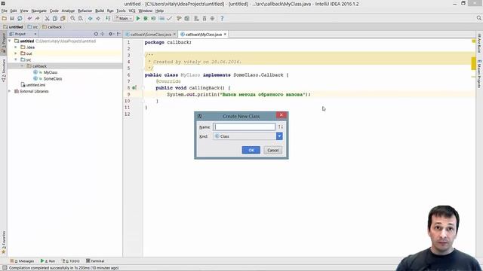Click the Cut scissors icon
This screenshot has height=271, width=483.
47,19
